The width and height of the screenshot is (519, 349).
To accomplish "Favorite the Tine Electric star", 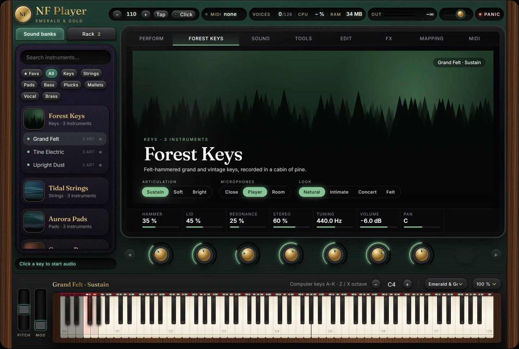I will click(100, 152).
